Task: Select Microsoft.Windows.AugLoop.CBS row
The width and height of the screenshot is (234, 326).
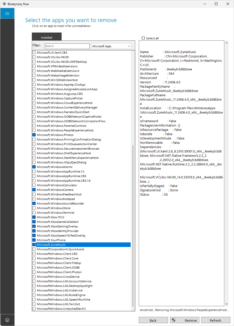Action: tap(81, 94)
